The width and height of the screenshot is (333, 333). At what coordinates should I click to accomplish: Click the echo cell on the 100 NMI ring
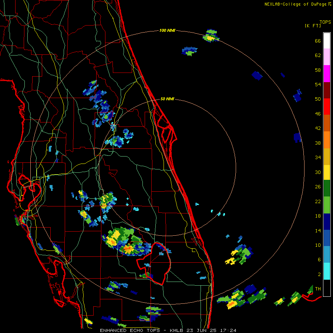pyautogui.click(x=211, y=36)
